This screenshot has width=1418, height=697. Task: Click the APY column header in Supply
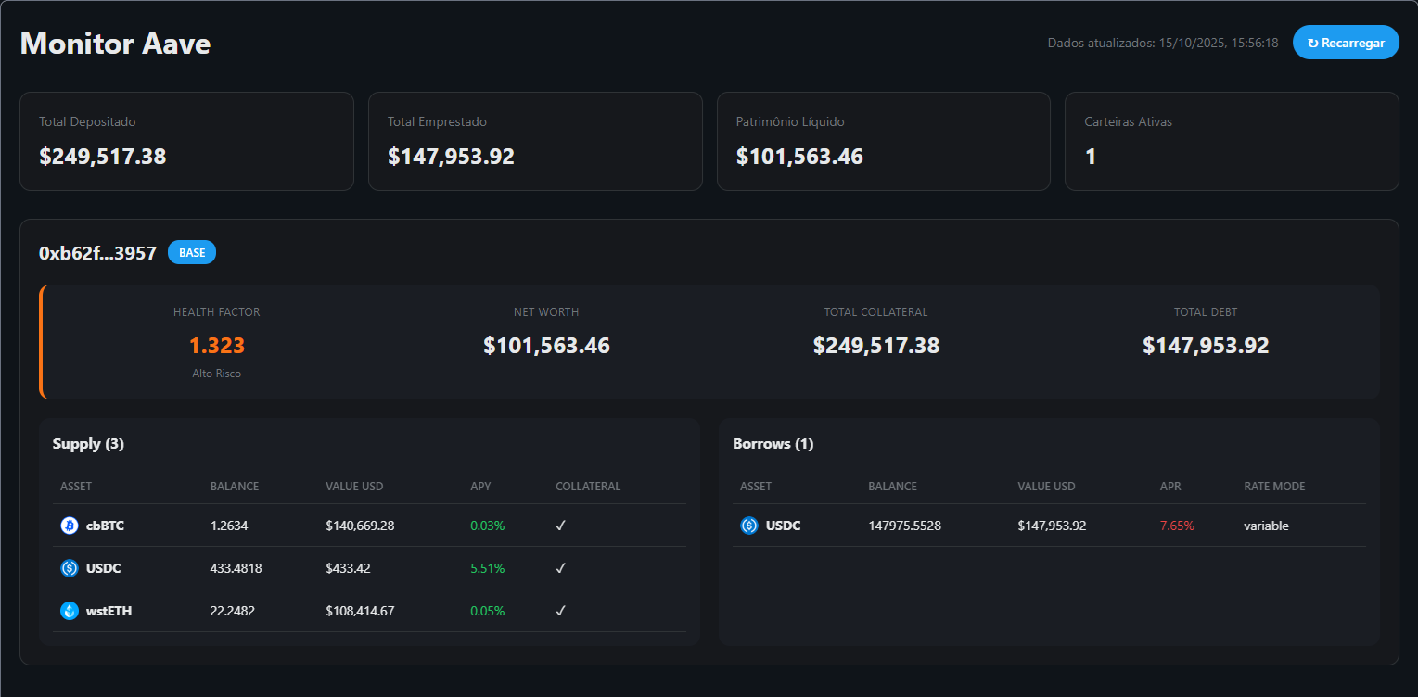point(480,487)
